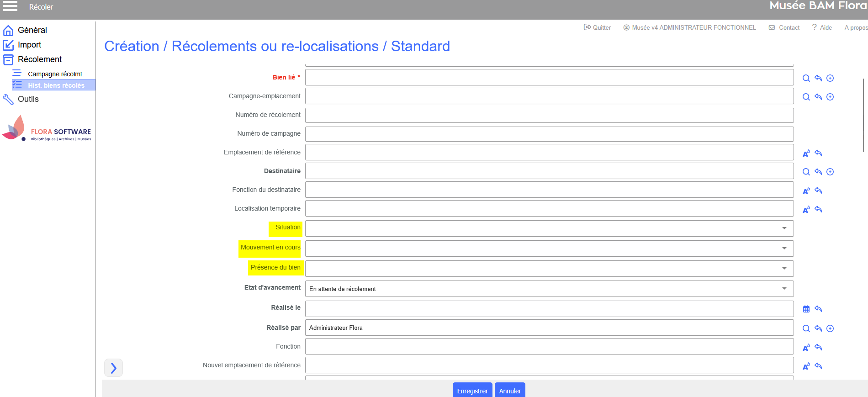Click the search icon for Destinataire
The image size is (868, 397).
pyautogui.click(x=806, y=172)
